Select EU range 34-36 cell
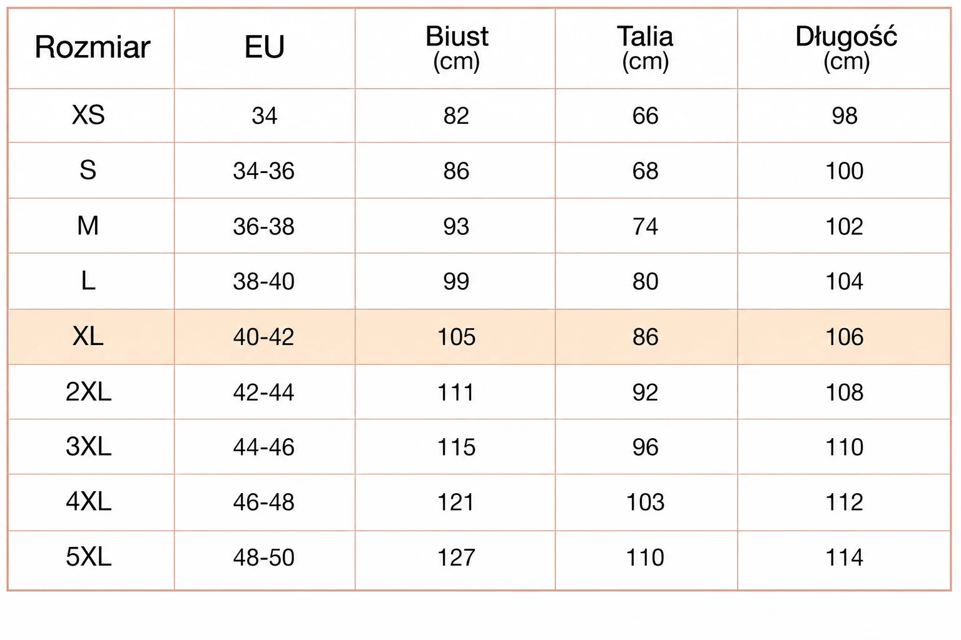Viewport: 961px width, 640px height. pos(265,171)
